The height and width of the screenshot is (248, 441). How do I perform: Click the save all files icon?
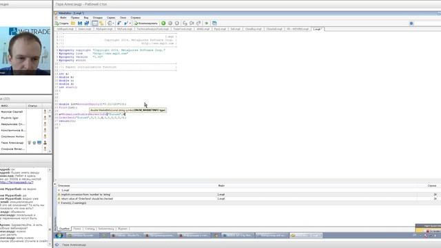pos(87,23)
